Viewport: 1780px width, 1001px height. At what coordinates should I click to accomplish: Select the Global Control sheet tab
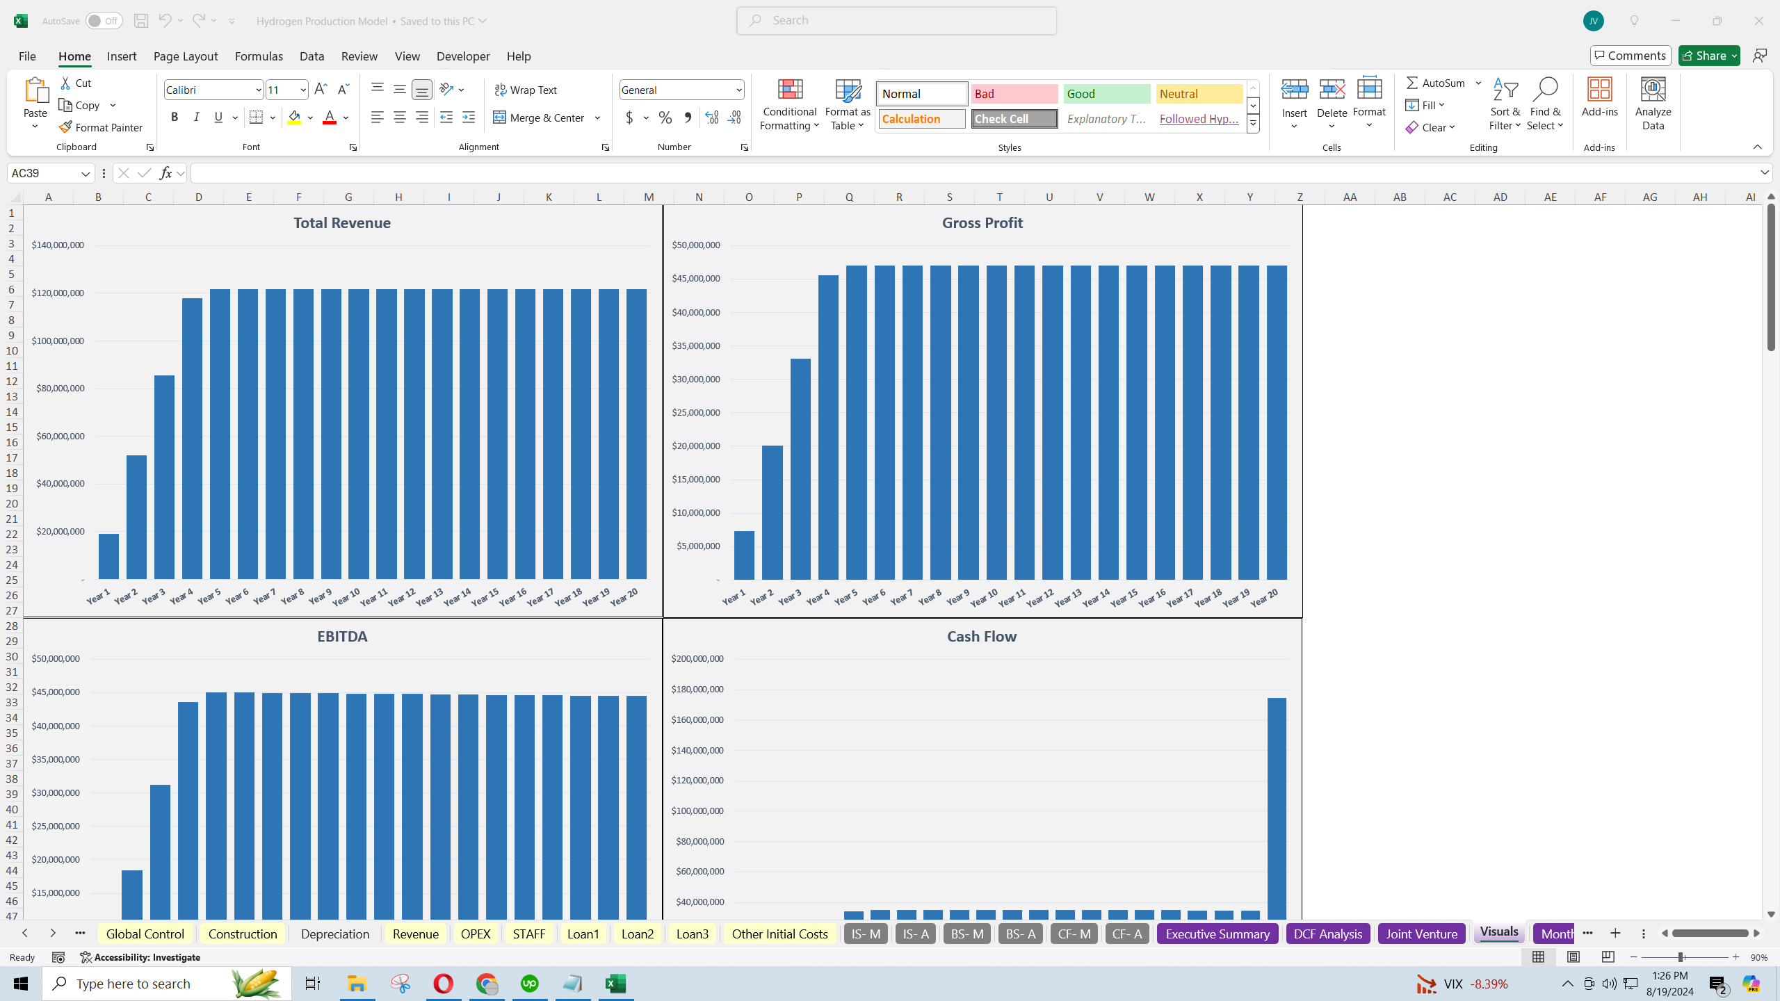coord(145,934)
